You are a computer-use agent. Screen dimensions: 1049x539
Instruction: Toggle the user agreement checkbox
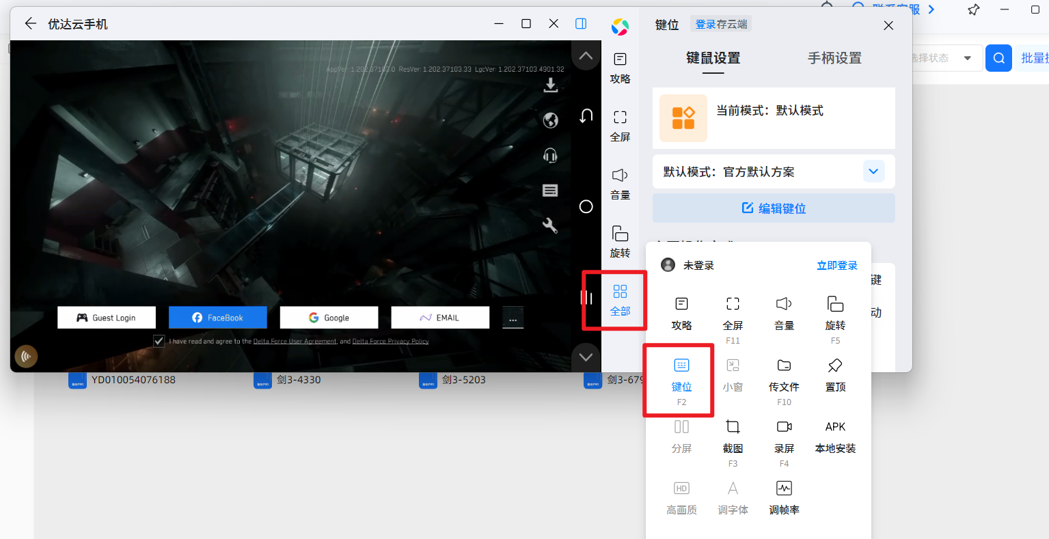[159, 341]
